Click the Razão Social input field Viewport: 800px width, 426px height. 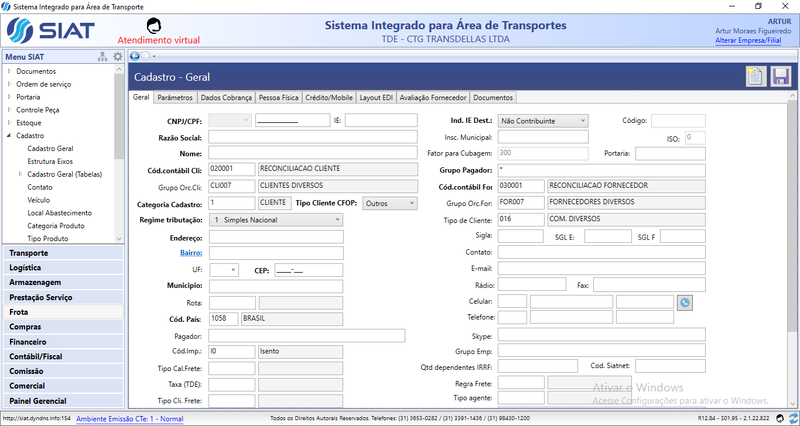[x=313, y=137]
